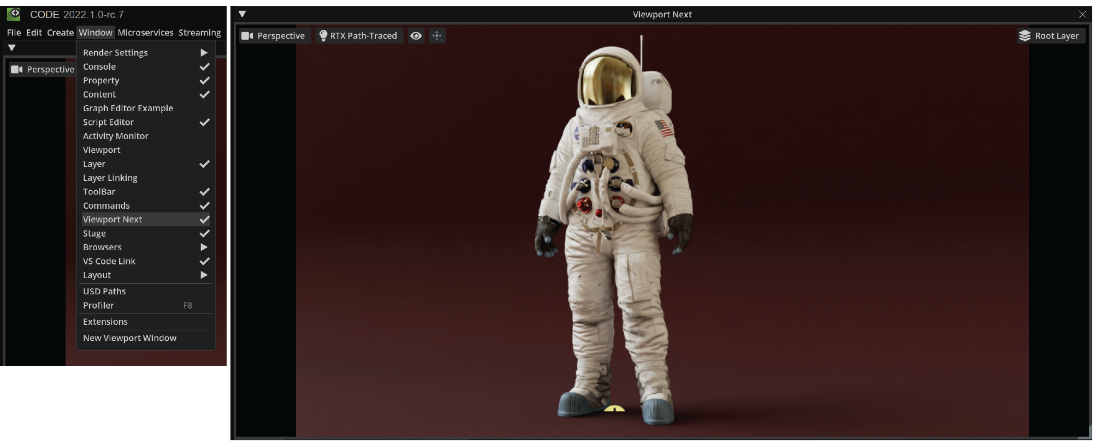The image size is (1101, 447).
Task: Click the camera icon in Viewport Next
Action: click(247, 36)
